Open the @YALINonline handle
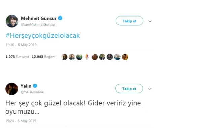This screenshot has width=202, height=128. 32,92
